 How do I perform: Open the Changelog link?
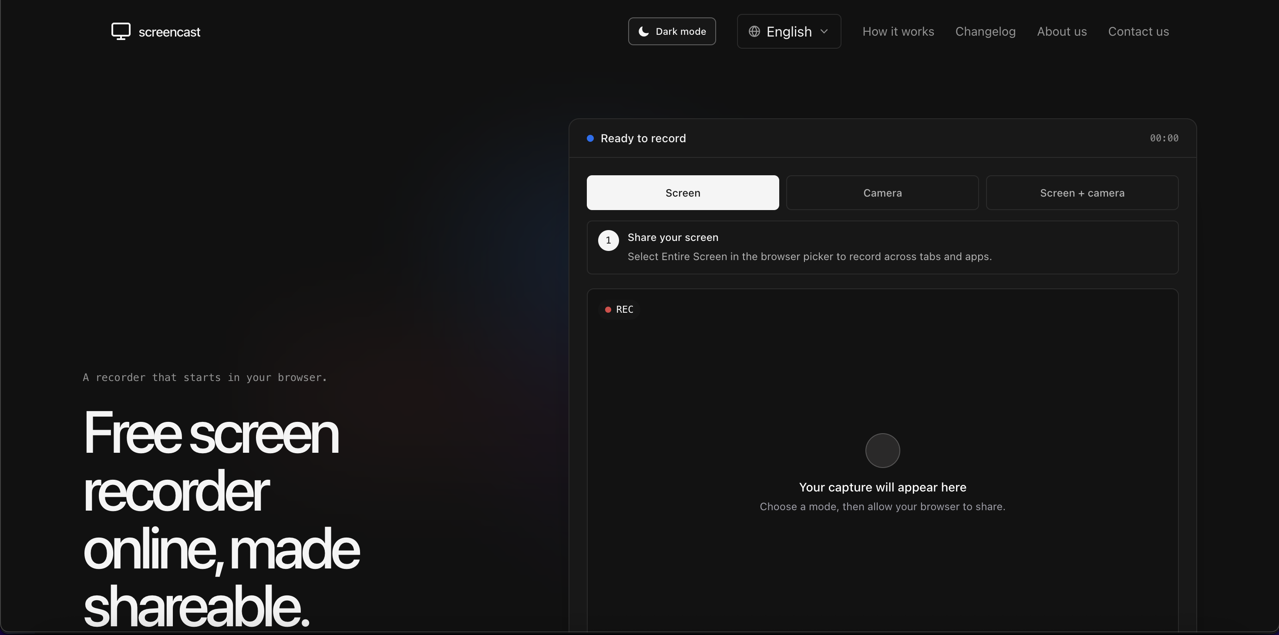point(986,31)
